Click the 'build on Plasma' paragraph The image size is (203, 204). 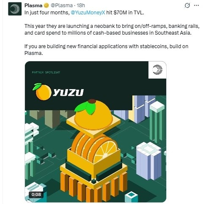[106, 50]
